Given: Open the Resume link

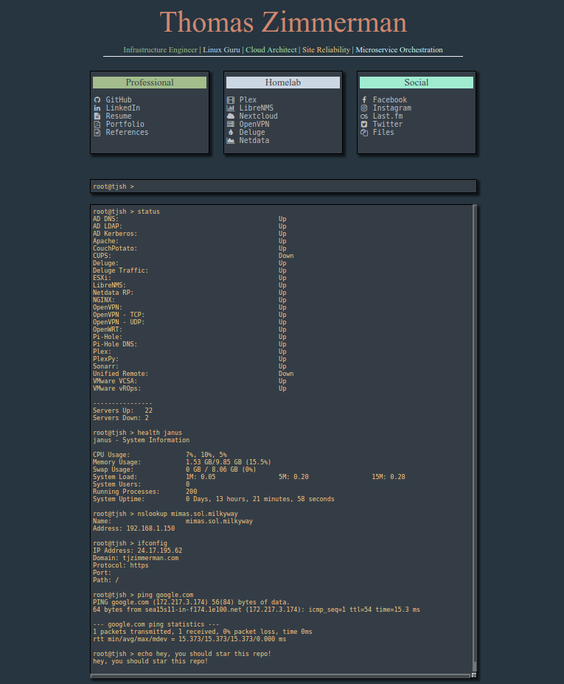Looking at the screenshot, I should 119,116.
